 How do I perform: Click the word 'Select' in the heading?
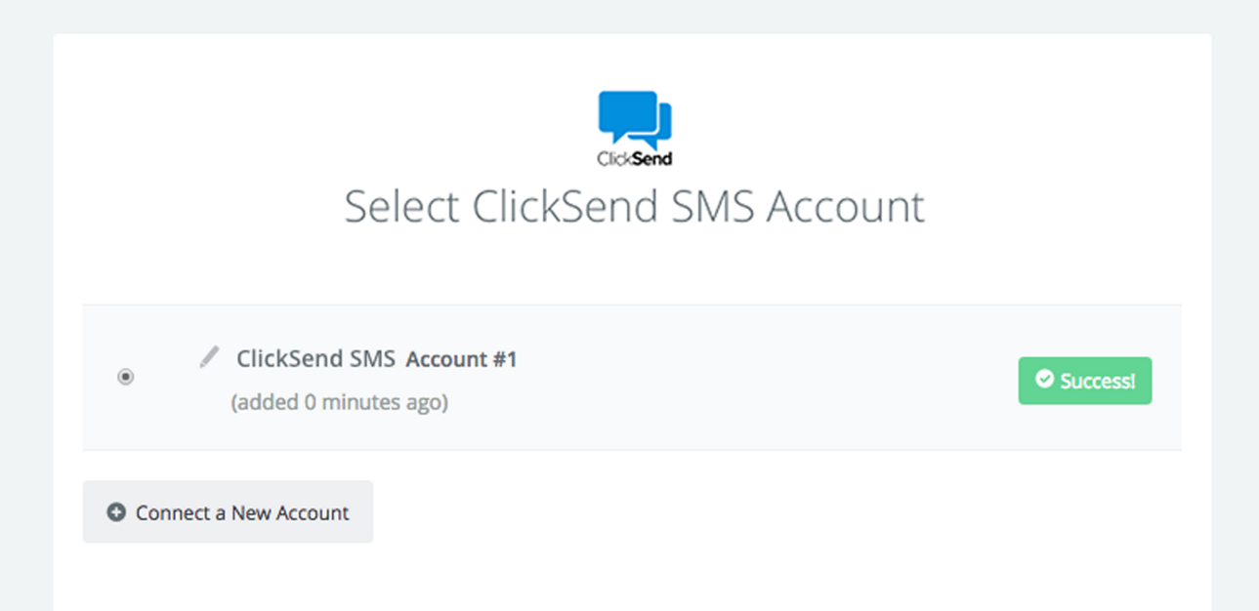[401, 208]
